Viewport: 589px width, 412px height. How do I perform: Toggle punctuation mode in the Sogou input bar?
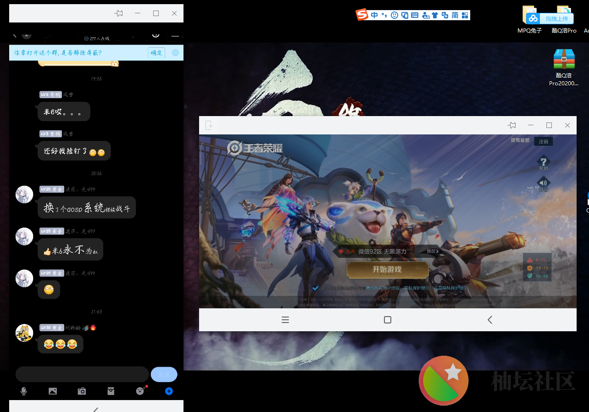pyautogui.click(x=384, y=15)
